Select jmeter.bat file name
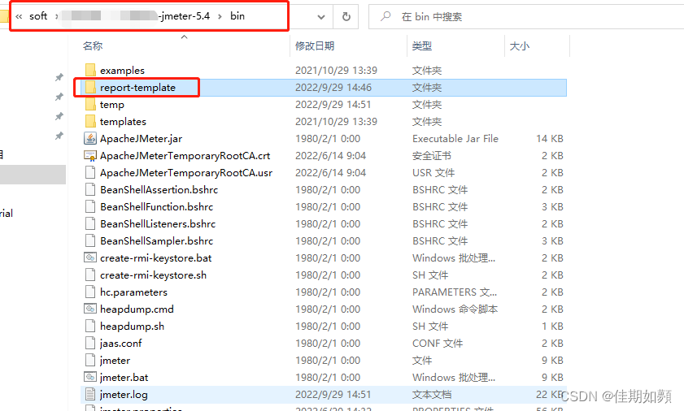The height and width of the screenshot is (411, 684). click(x=124, y=378)
